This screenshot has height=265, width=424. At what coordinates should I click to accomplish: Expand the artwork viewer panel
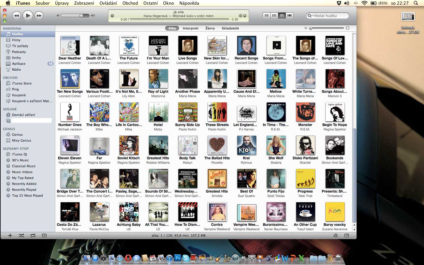[44, 236]
